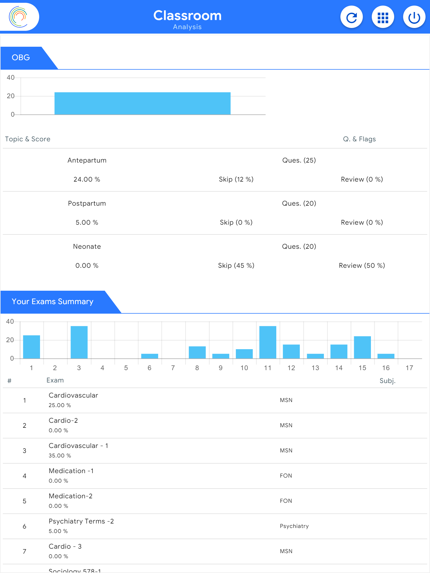Open the Medication -1 exam entry
Viewport: 430px width, 573px height.
pyautogui.click(x=71, y=471)
